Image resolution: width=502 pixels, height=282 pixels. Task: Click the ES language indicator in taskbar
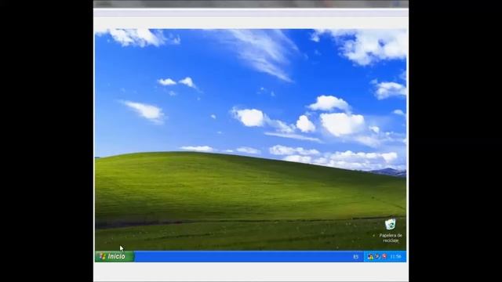[355, 257]
